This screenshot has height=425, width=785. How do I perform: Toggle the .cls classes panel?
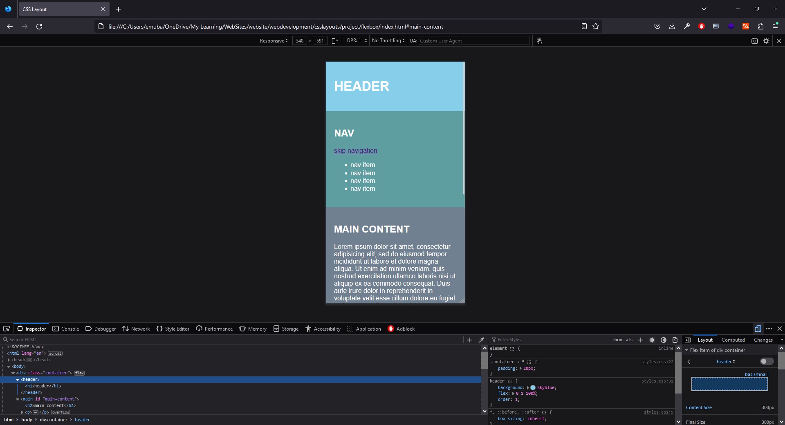pos(629,340)
